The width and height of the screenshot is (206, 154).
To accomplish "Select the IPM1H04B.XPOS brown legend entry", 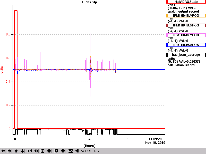I will [186, 25].
